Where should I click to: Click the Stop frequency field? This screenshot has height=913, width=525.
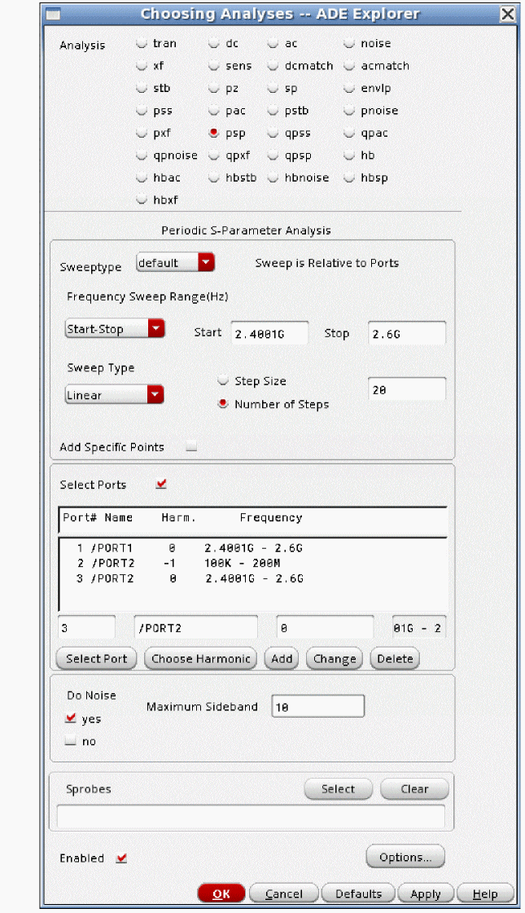(x=407, y=334)
